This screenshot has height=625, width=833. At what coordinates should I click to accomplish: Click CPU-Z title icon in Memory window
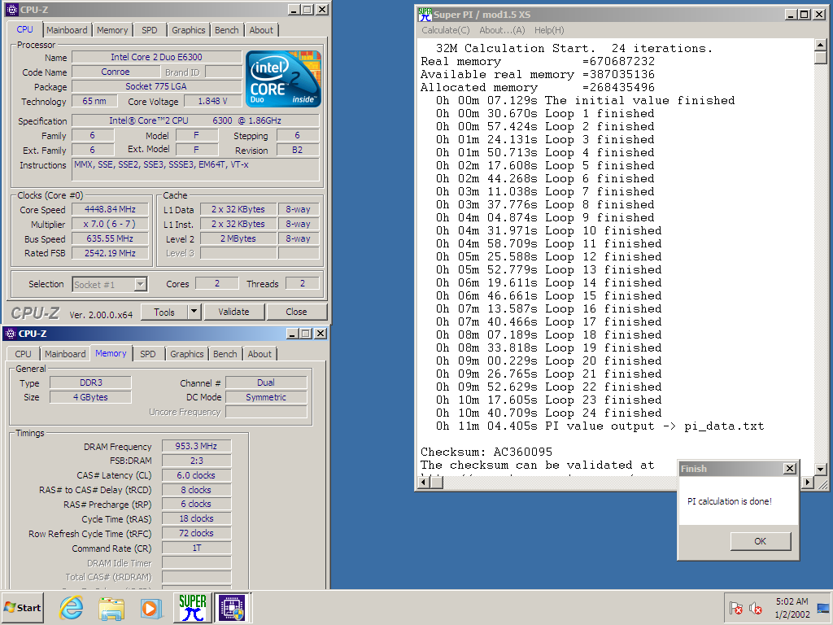(x=10, y=333)
